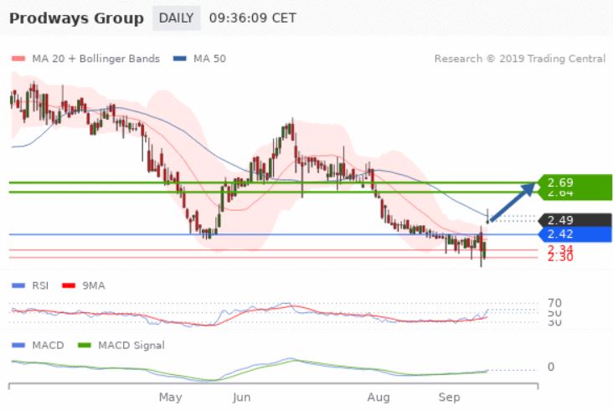Screen dimensions: 613x411
Task: Click the MA 20 + Bollinger Bands pink swatch
Action: click(18, 59)
